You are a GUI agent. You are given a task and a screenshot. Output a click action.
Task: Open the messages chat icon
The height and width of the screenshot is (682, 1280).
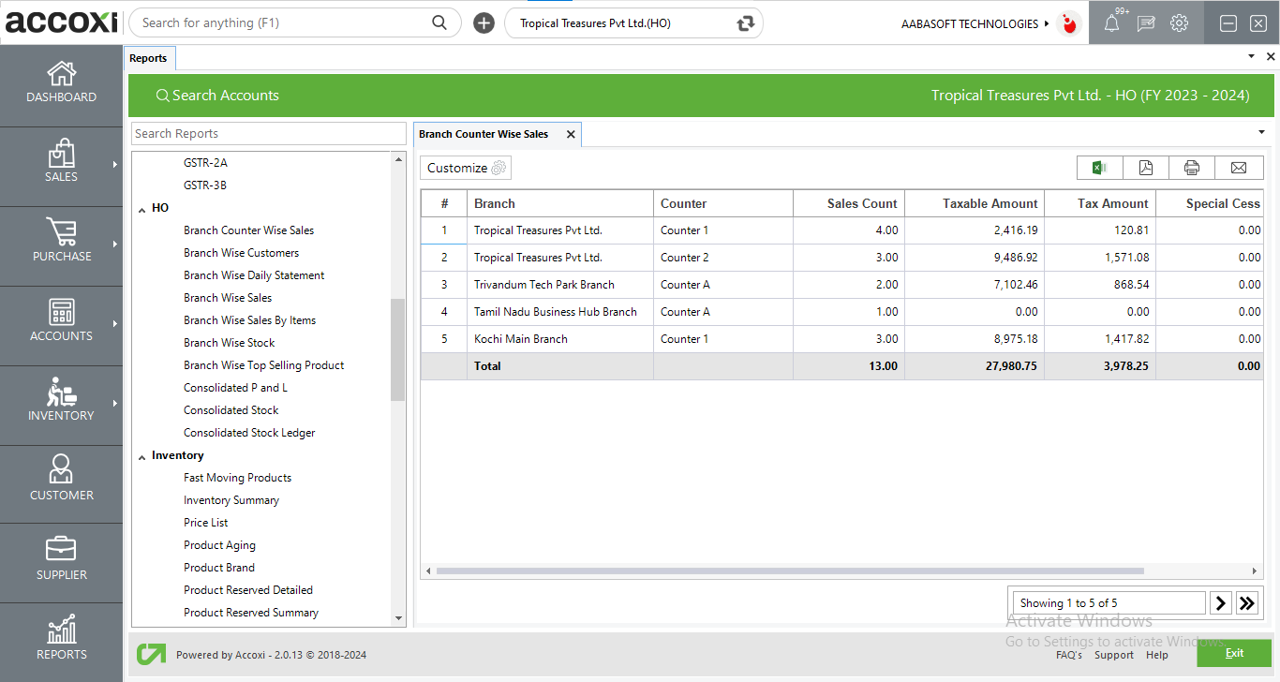[1145, 23]
